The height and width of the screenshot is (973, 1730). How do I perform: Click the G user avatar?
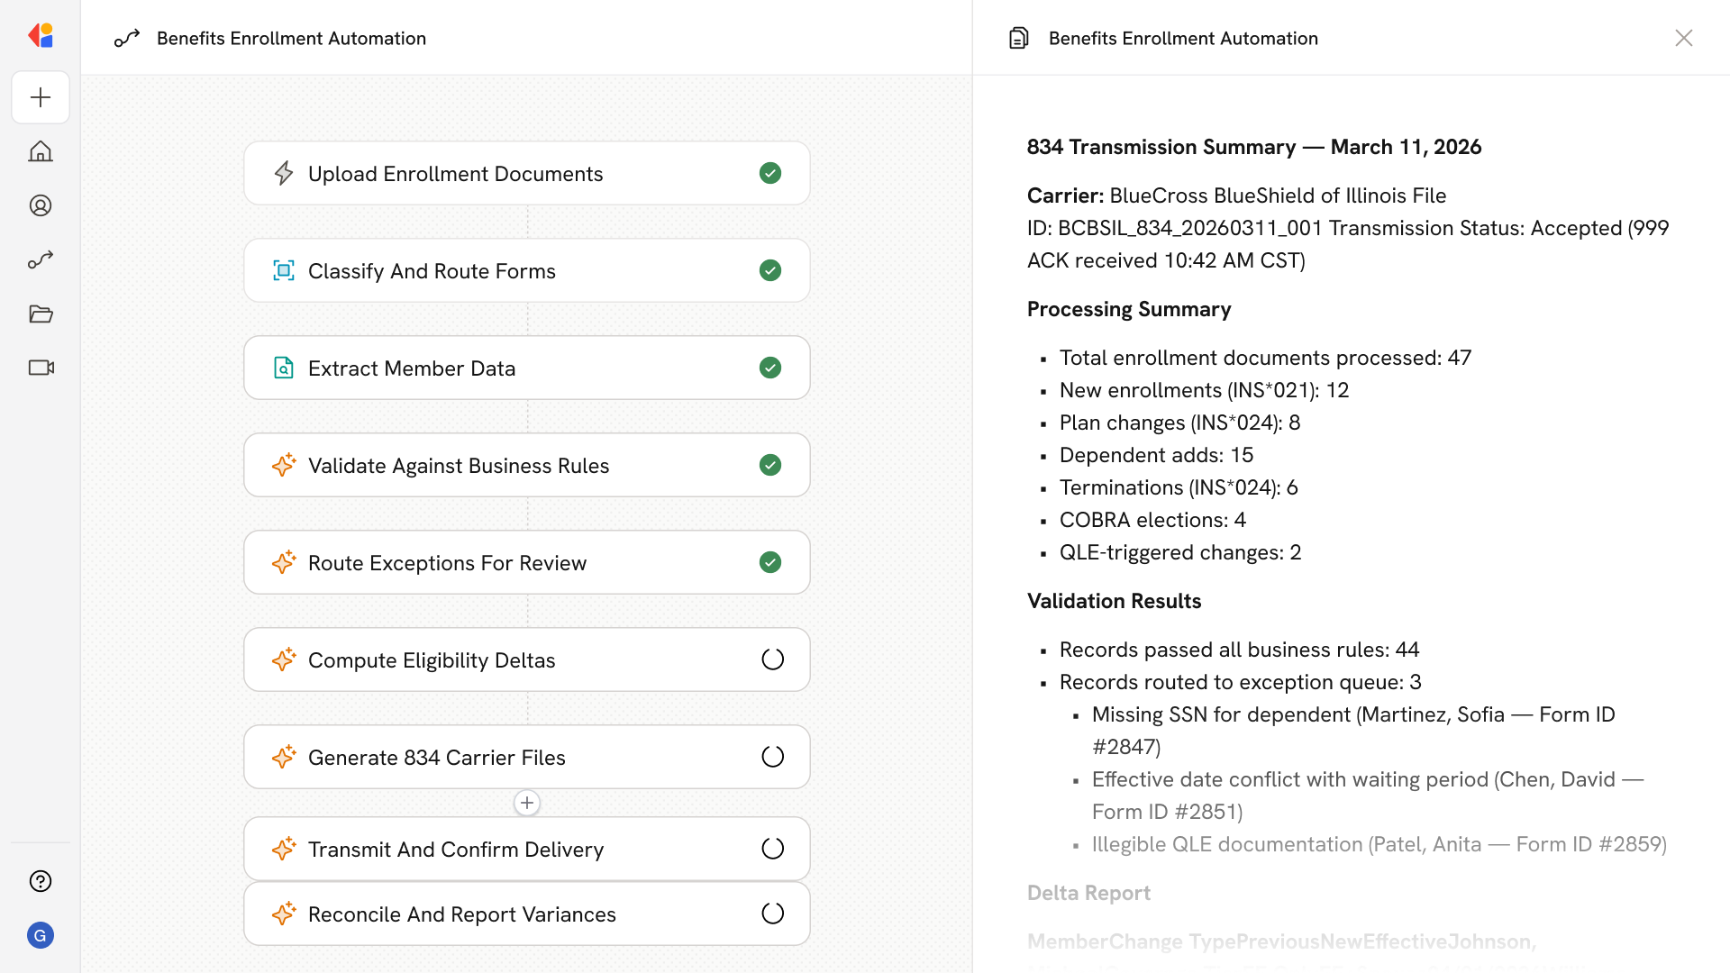(41, 935)
